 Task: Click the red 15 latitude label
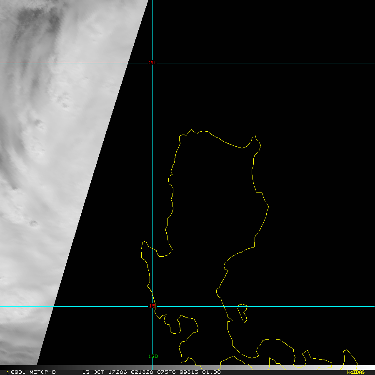click(x=152, y=306)
